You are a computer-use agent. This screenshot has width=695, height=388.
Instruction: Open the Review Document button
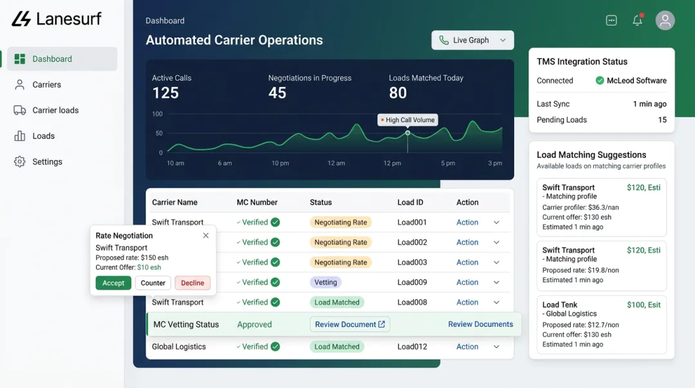pos(349,324)
